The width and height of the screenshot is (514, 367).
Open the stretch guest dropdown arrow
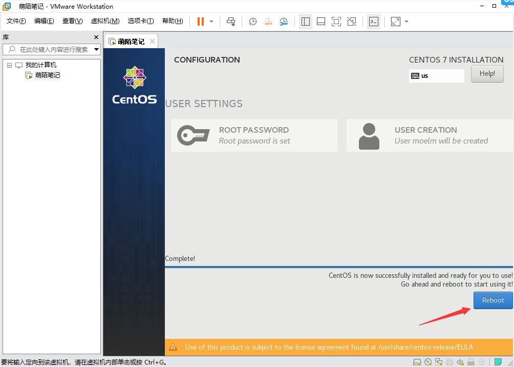coord(406,22)
